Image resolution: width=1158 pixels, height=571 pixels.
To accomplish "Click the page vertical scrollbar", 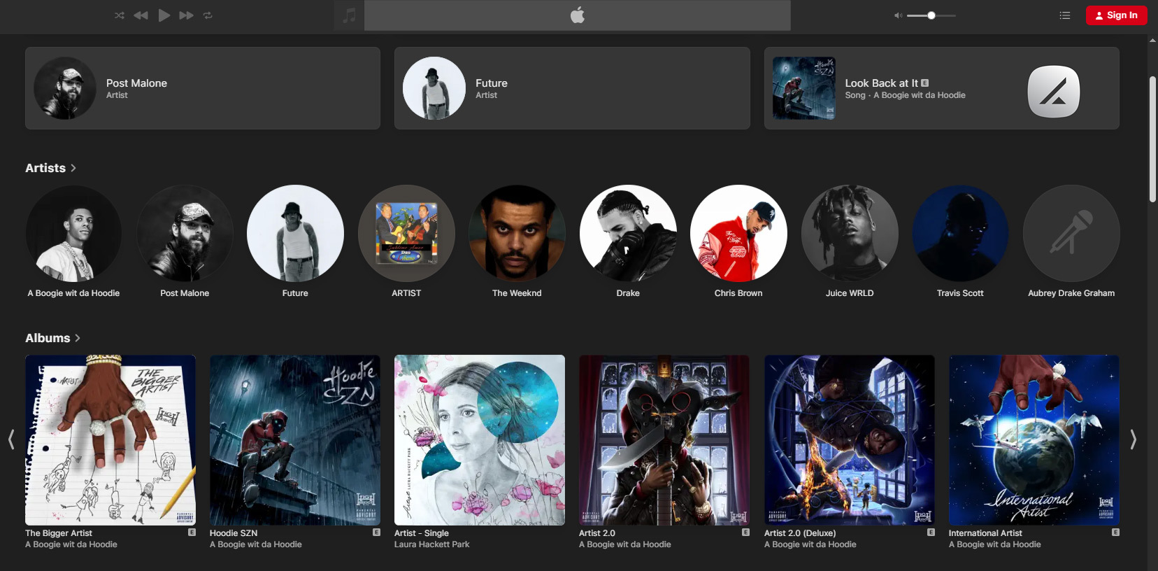I will (1152, 139).
